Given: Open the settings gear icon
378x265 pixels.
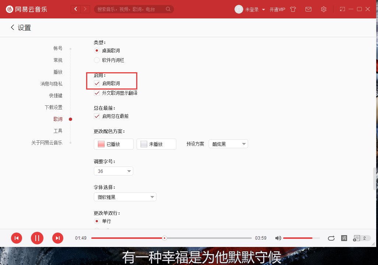Looking at the screenshot, I should (x=324, y=9).
